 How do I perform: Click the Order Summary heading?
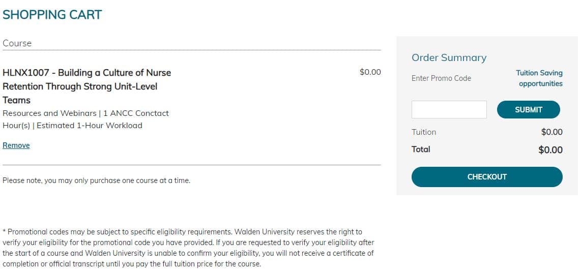[x=449, y=57]
